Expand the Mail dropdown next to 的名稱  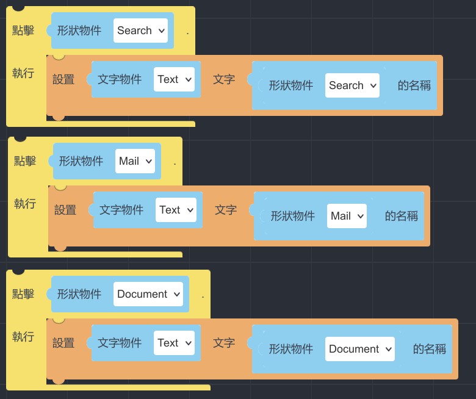(347, 216)
